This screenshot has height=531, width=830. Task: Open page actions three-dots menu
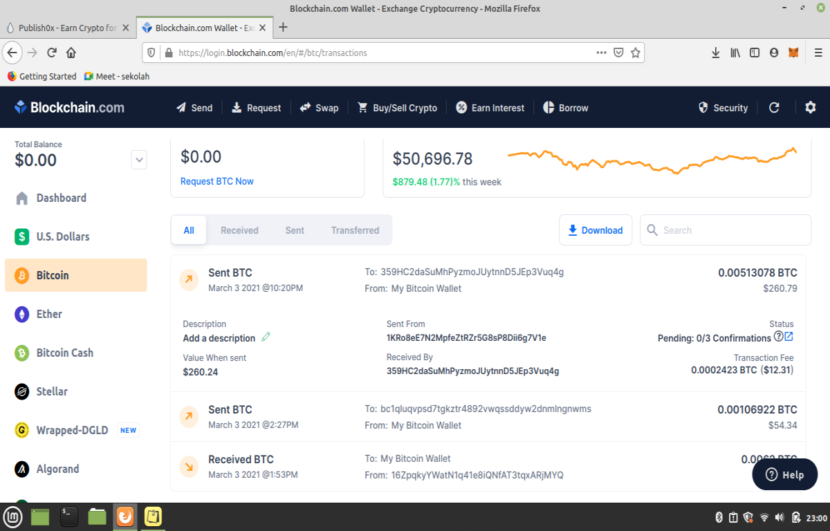coord(601,53)
